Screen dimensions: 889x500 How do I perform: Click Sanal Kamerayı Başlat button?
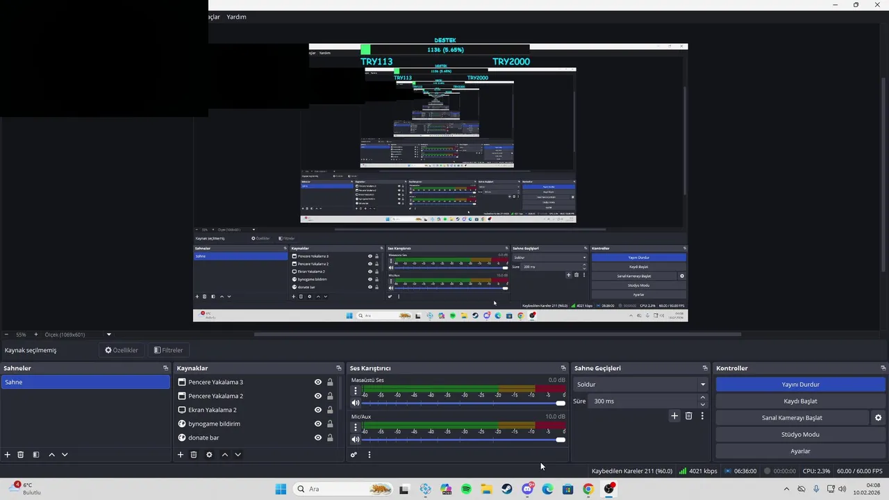(x=792, y=417)
